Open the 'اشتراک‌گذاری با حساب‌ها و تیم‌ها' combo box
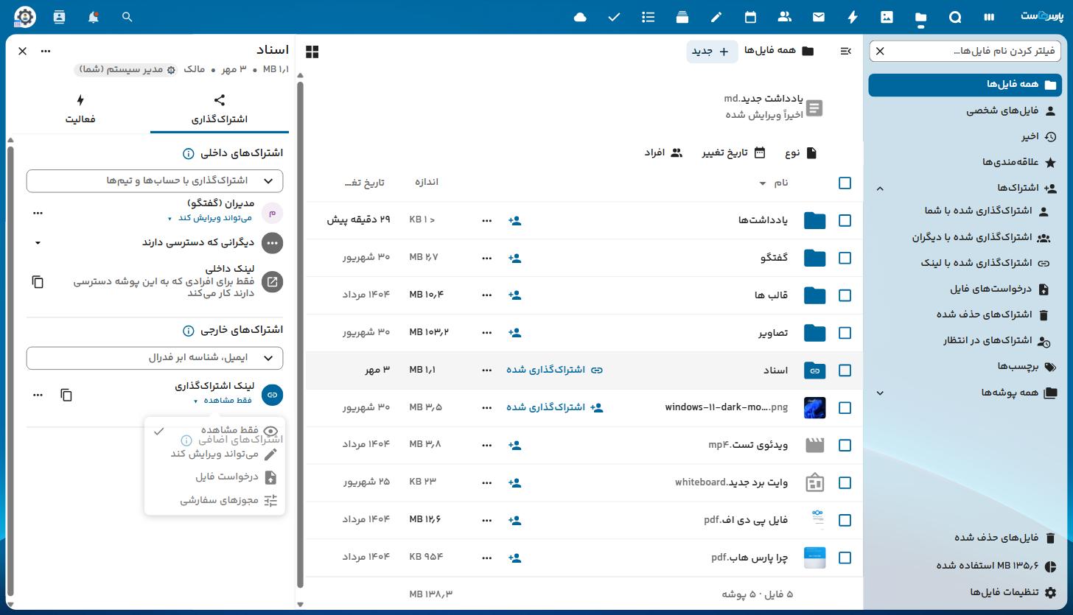 pyautogui.click(x=155, y=180)
